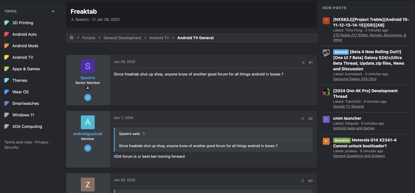
Task: Click the share icon on post #3
Action: (x=303, y=181)
